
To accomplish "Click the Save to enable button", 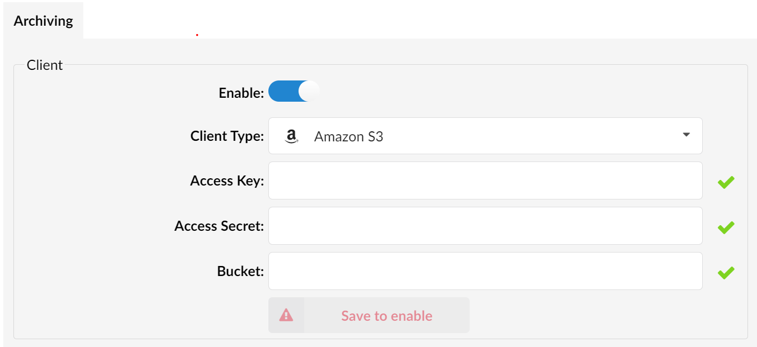I will coord(369,315).
